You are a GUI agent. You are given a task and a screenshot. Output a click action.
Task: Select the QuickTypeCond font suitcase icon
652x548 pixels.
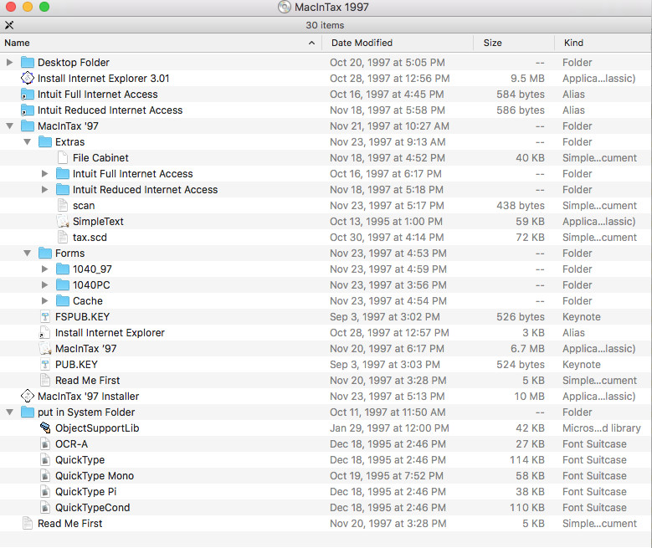[45, 508]
